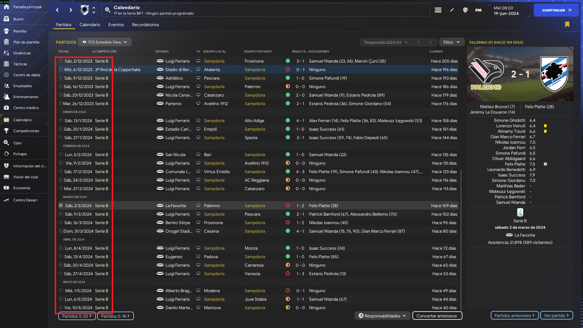
Task: Select checkbox for Sáb, 2/12/2023 match
Action: pyautogui.click(x=61, y=61)
